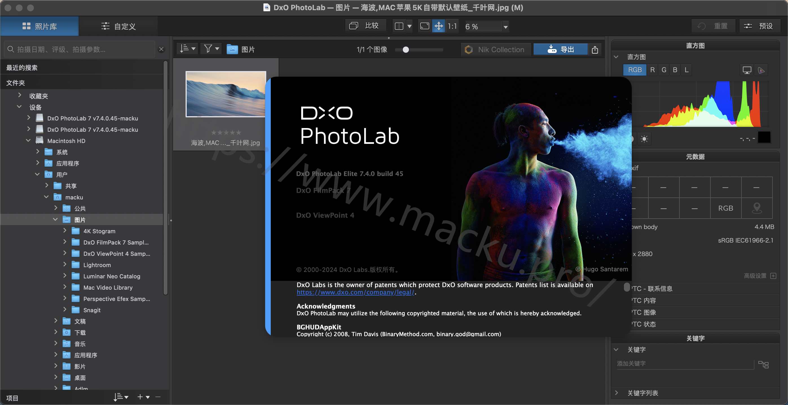This screenshot has height=405, width=788.
Task: Select the 系统 folder
Action: (62, 152)
